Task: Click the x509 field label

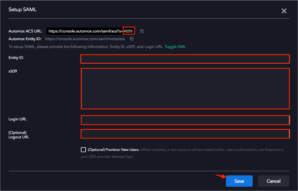Action: (13, 71)
